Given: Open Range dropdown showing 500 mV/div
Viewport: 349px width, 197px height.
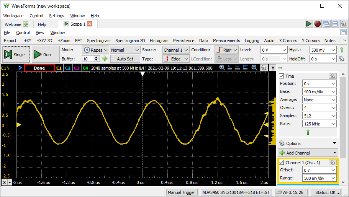Looking at the screenshot, I should tap(320, 178).
